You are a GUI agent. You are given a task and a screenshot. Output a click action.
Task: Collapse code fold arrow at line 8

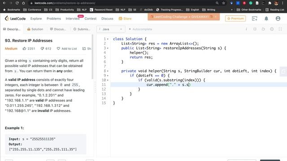coord(108,71)
